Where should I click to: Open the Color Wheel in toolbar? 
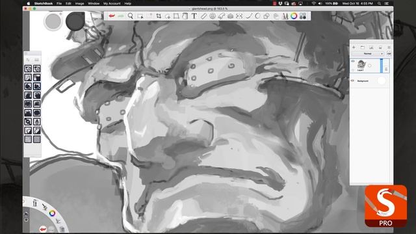click(294, 16)
